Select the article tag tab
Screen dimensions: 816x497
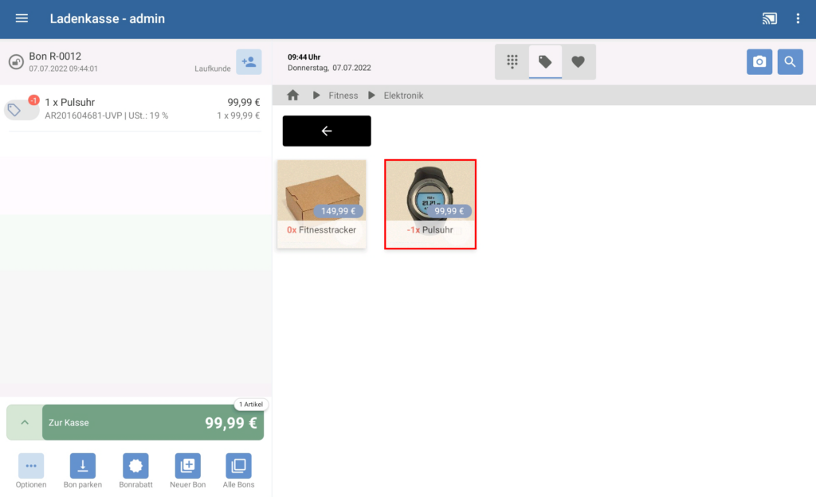click(x=545, y=62)
